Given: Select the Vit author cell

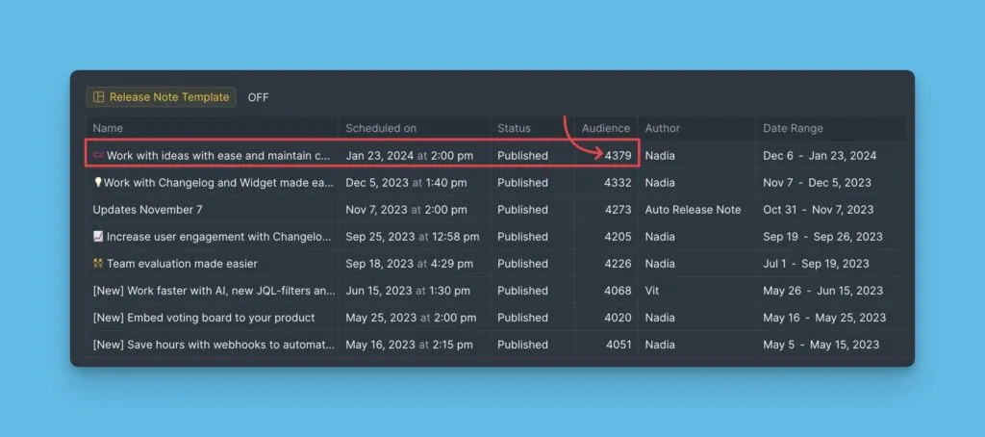Looking at the screenshot, I should tap(653, 290).
